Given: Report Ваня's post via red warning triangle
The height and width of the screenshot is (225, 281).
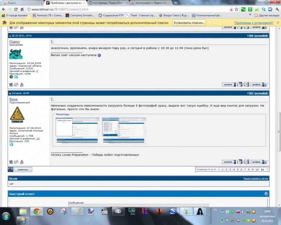Looking at the screenshot, I should coord(22,162).
